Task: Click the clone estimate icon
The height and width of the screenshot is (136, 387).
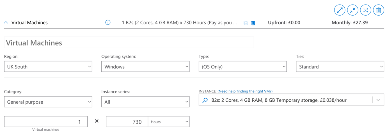Action: [246, 23]
